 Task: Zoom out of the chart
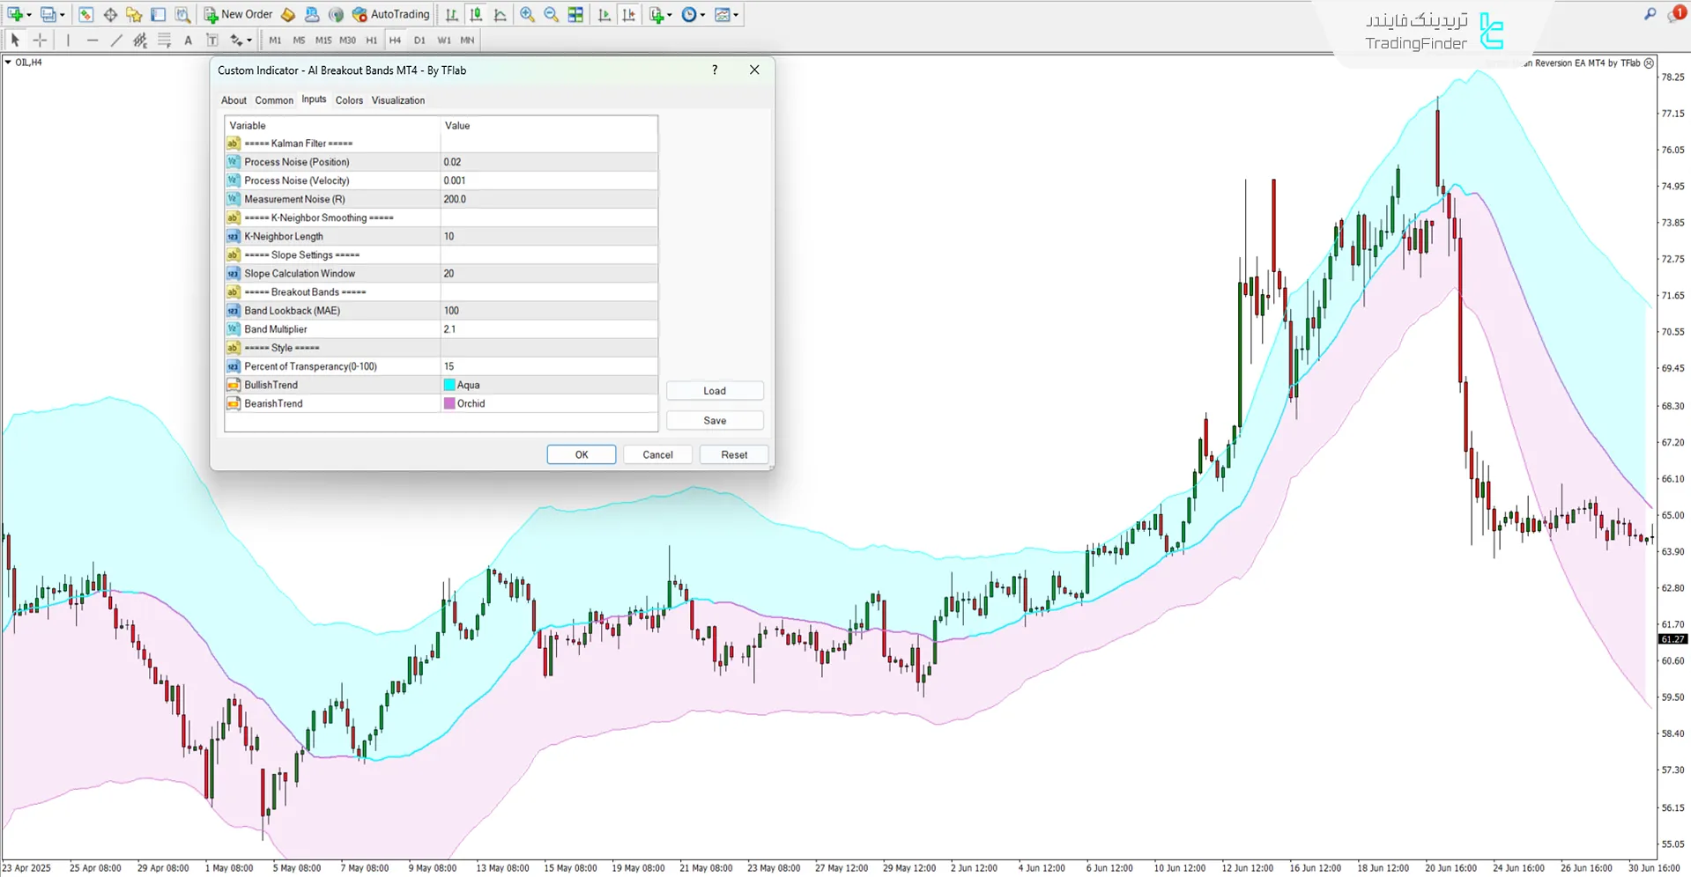coord(551,14)
